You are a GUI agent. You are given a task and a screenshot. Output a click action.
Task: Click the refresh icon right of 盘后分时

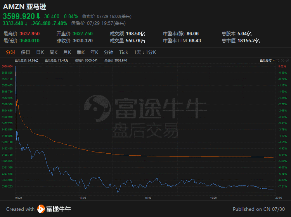click(x=278, y=61)
